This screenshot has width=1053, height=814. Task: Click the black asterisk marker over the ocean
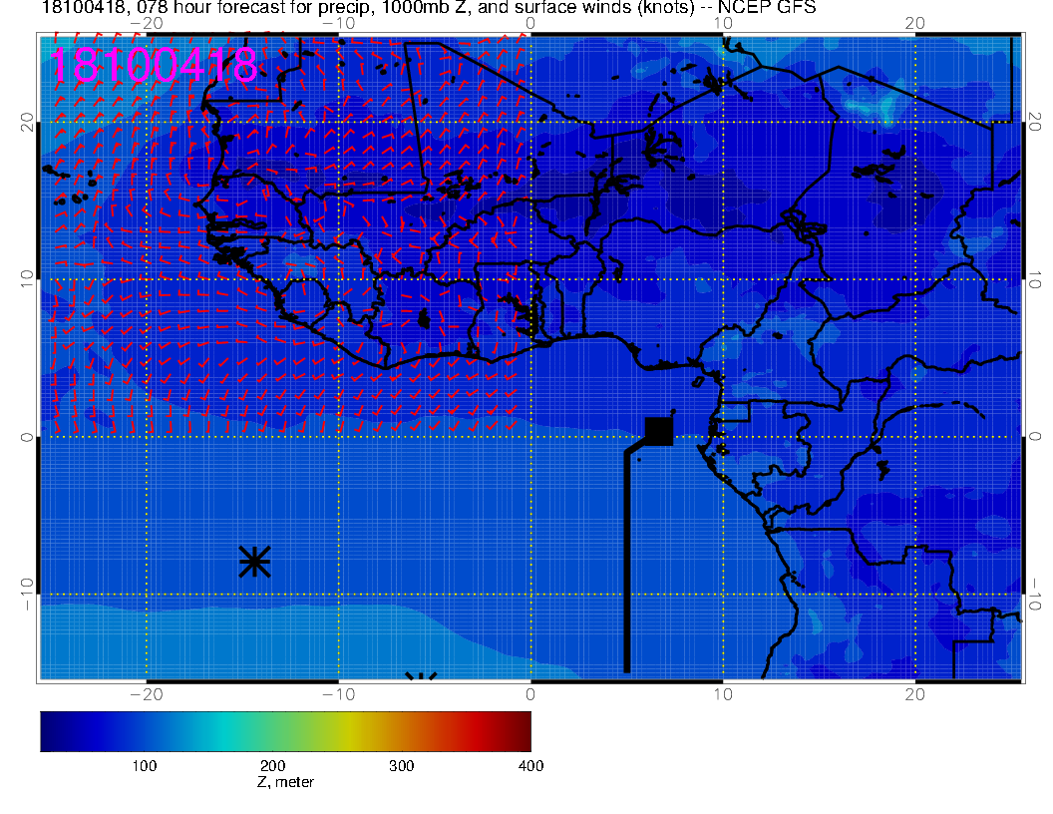click(x=255, y=562)
